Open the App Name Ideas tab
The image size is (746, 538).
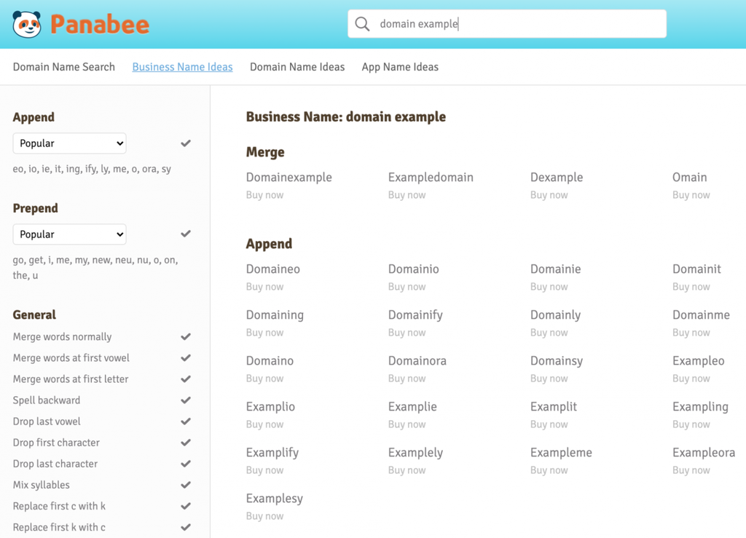click(x=400, y=67)
